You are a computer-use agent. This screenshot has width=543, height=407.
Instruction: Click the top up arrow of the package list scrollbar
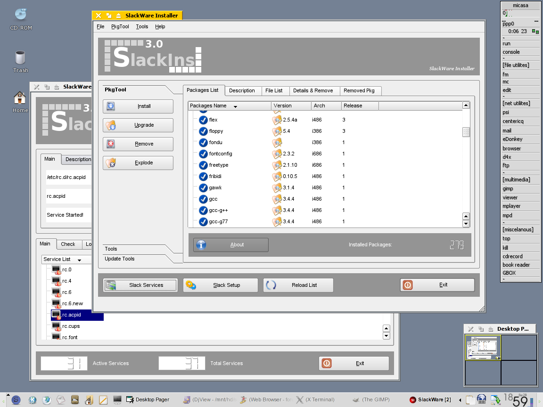(x=466, y=105)
